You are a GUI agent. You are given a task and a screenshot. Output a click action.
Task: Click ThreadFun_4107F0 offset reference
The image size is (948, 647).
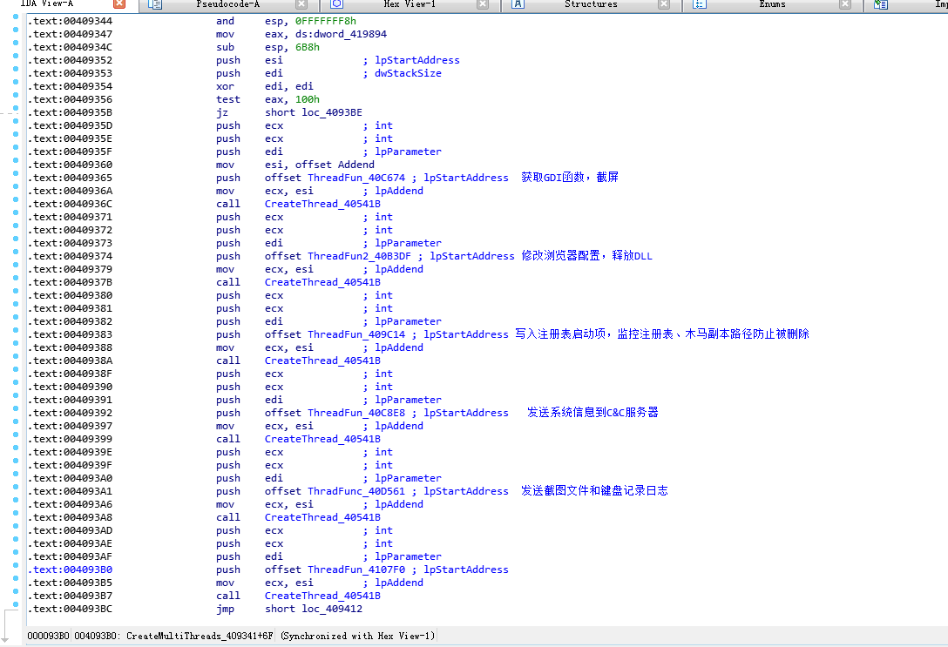(356, 569)
